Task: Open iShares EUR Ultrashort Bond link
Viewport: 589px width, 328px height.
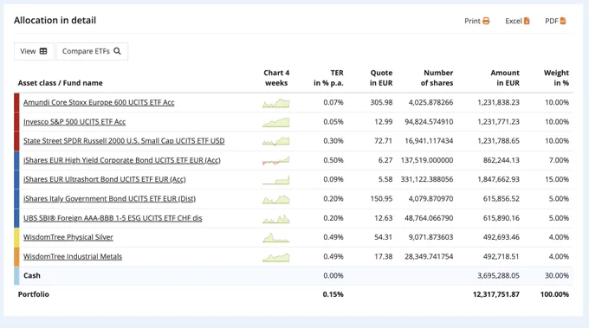Action: click(x=105, y=180)
